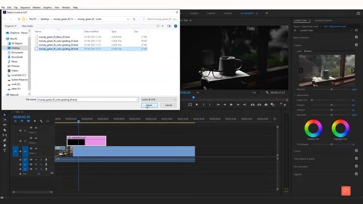This screenshot has height=204, width=363.
Task: Toggle Video 1 track output eye
Action: point(36,148)
